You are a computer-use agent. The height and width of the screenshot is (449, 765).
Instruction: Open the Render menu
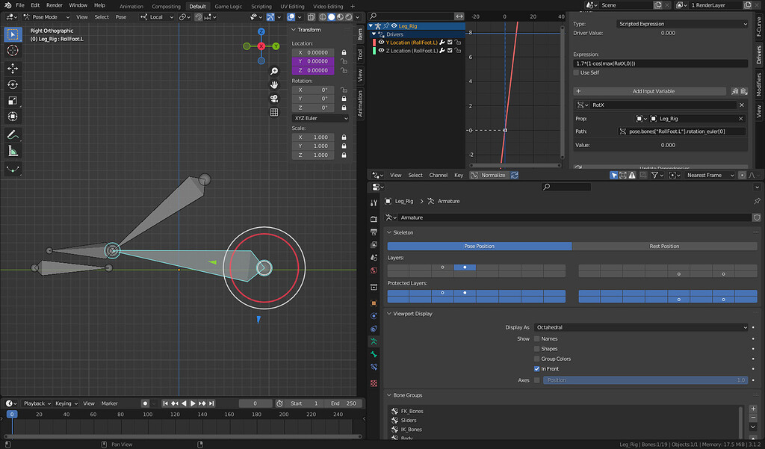click(54, 5)
